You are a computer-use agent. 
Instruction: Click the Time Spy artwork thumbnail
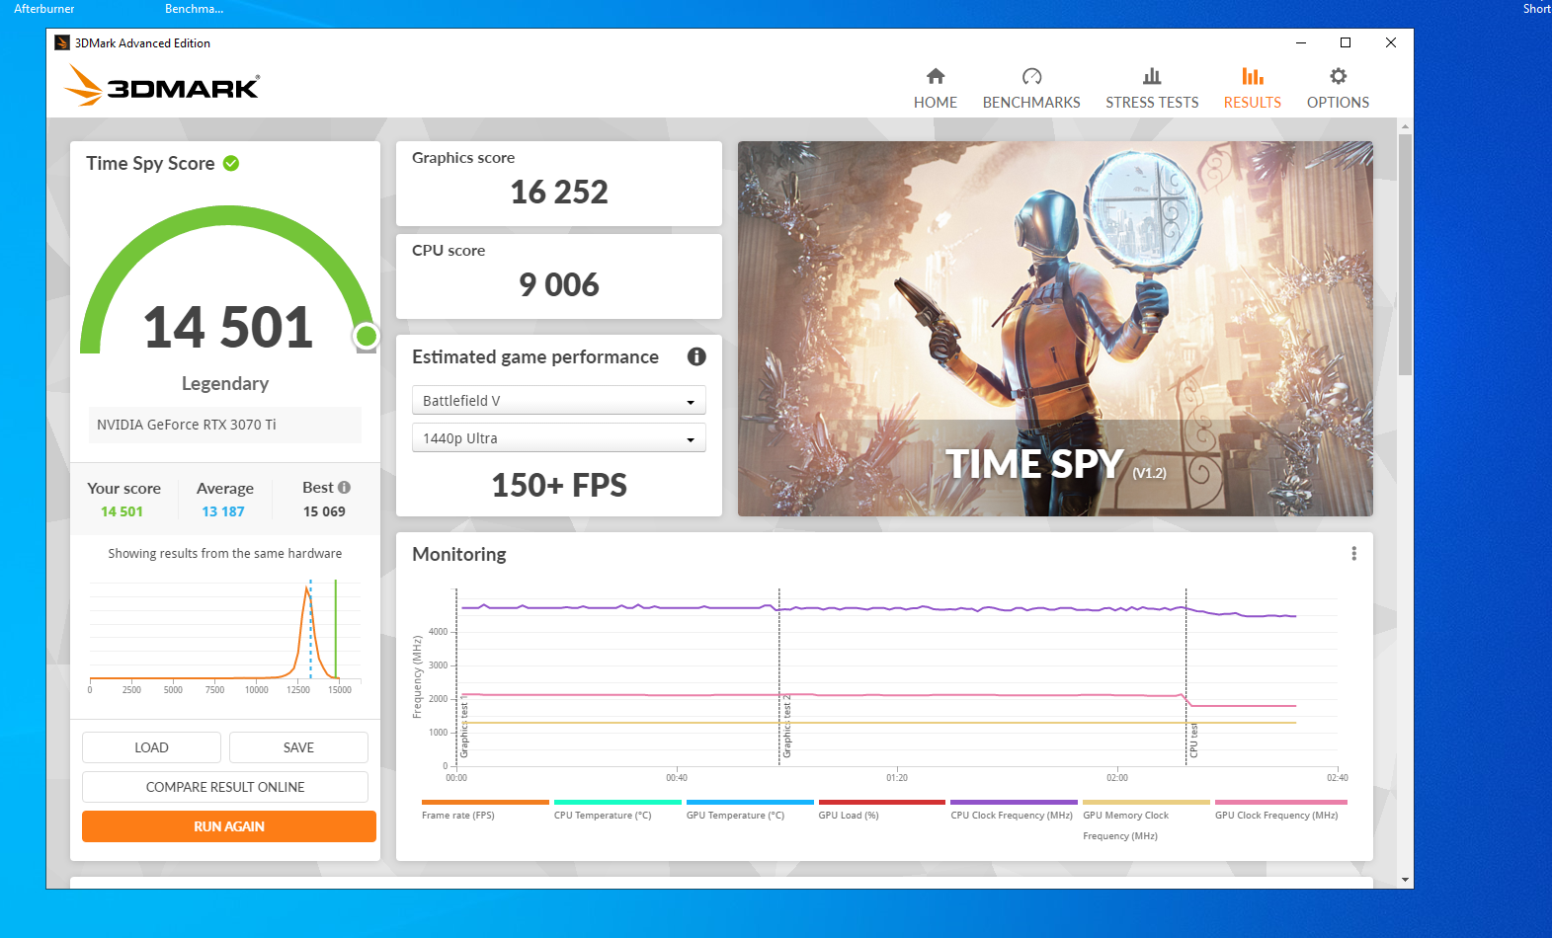coord(1055,329)
